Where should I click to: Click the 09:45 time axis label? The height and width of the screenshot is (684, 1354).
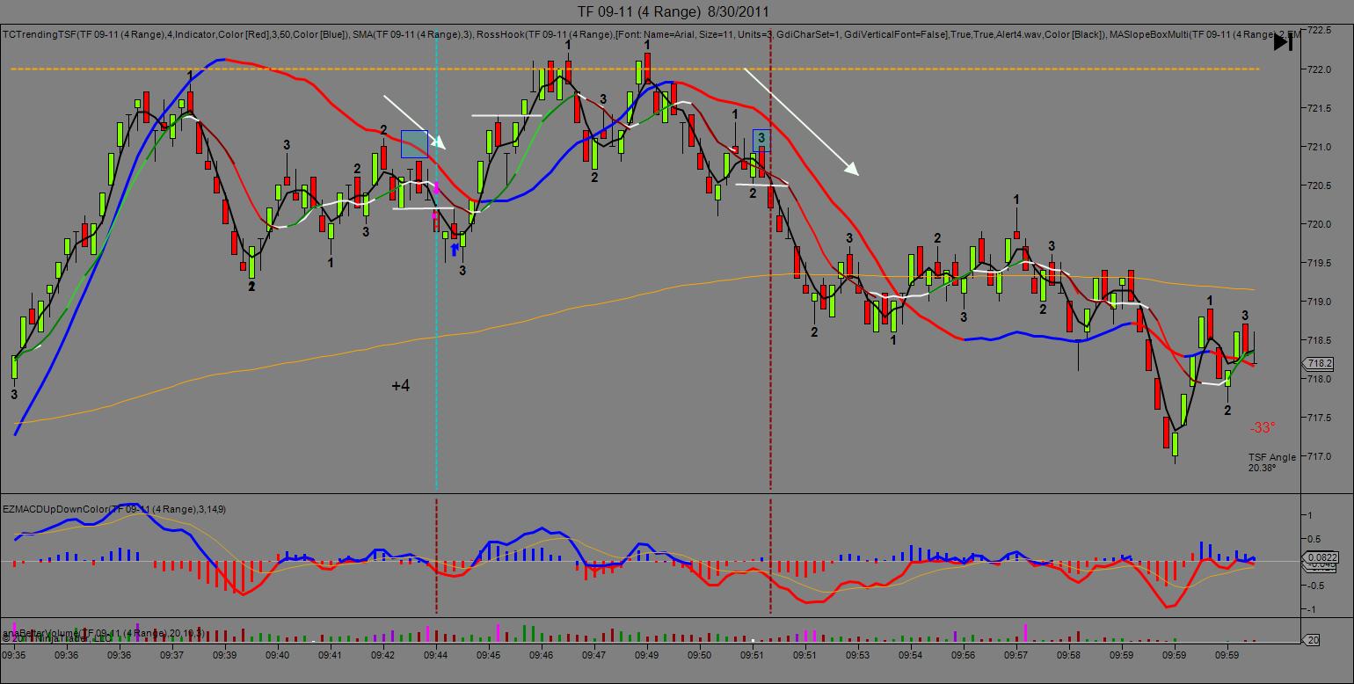pyautogui.click(x=489, y=655)
